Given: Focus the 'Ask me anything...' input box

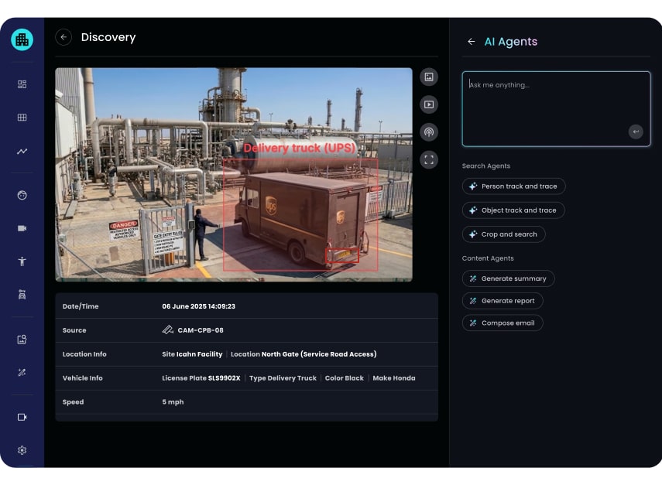Looking at the screenshot, I should [x=556, y=109].
